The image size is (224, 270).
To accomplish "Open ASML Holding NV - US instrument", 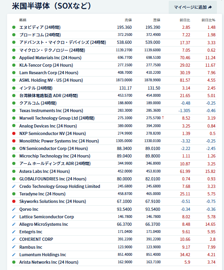I will [x=51, y=80].
